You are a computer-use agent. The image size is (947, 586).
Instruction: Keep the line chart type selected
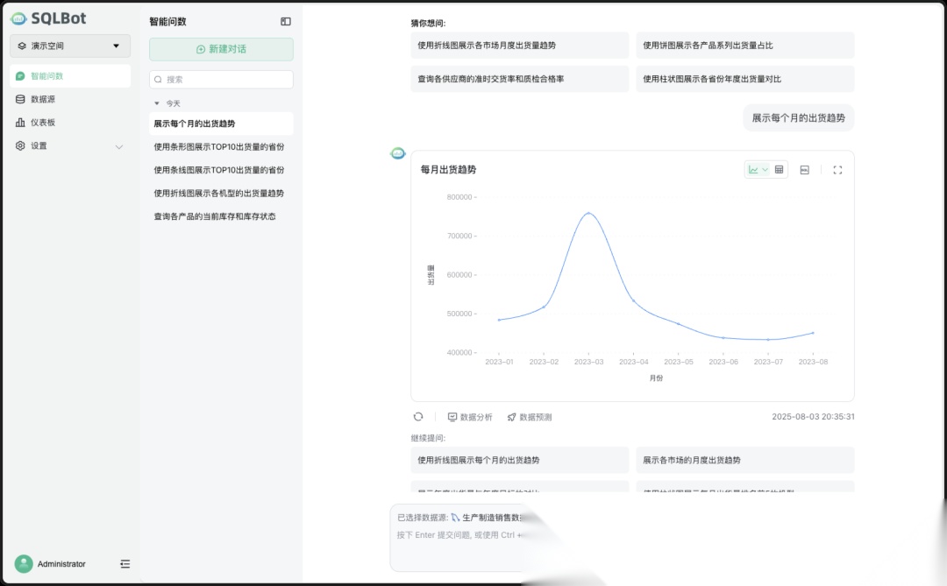coord(752,169)
